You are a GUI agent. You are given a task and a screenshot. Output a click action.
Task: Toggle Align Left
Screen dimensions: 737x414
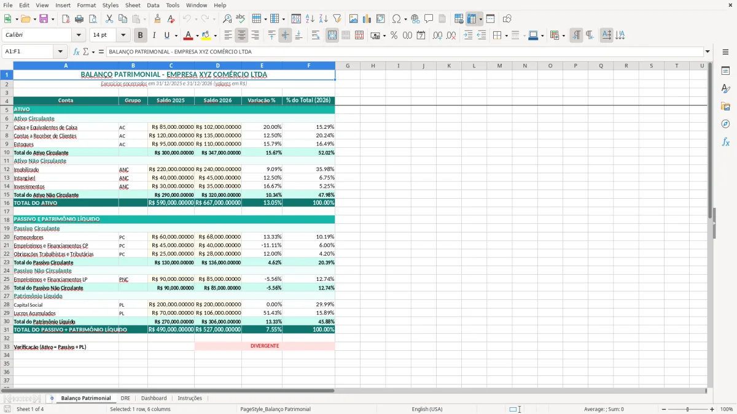[228, 36]
